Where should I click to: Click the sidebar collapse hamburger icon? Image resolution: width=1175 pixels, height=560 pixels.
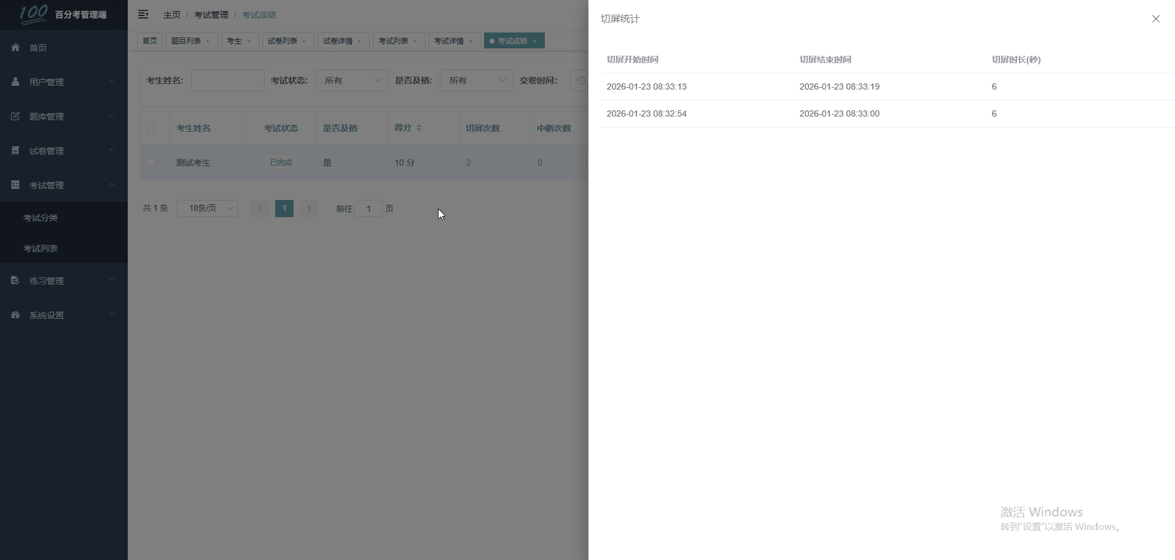click(x=143, y=14)
